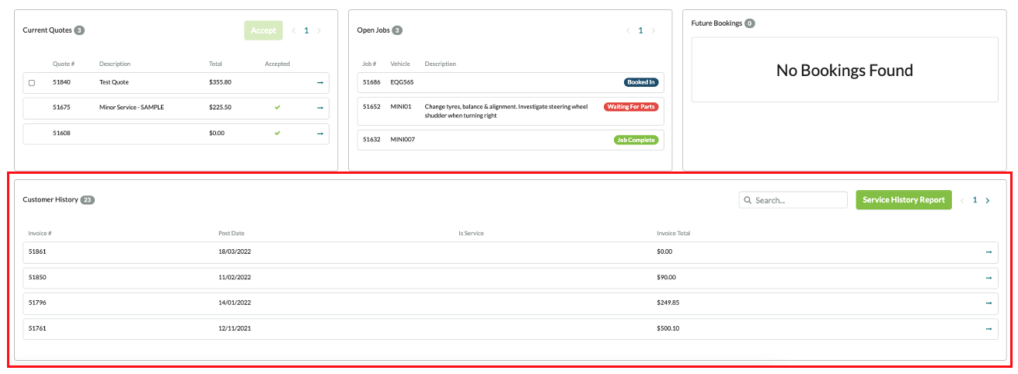Select page 1 in Customer History pagination
The height and width of the screenshot is (374, 1018).
pos(975,200)
